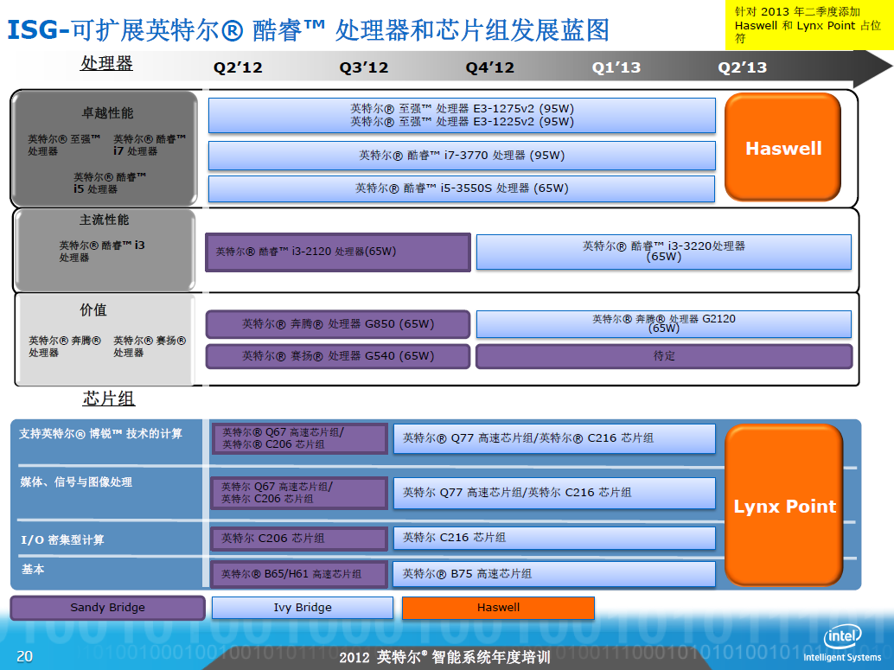Screen dimensions: 894x670
Task: Click the Q4'12 timeline marker
Action: pos(490,67)
